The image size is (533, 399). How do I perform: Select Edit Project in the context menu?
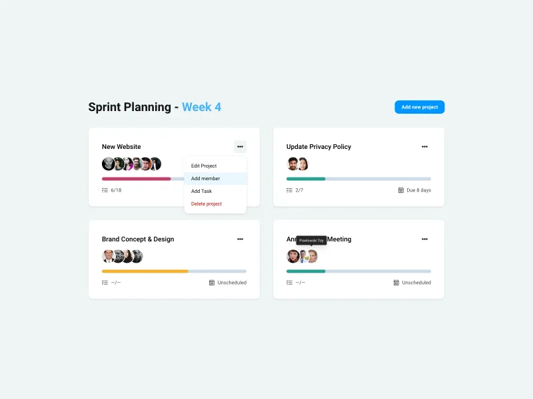click(x=204, y=166)
